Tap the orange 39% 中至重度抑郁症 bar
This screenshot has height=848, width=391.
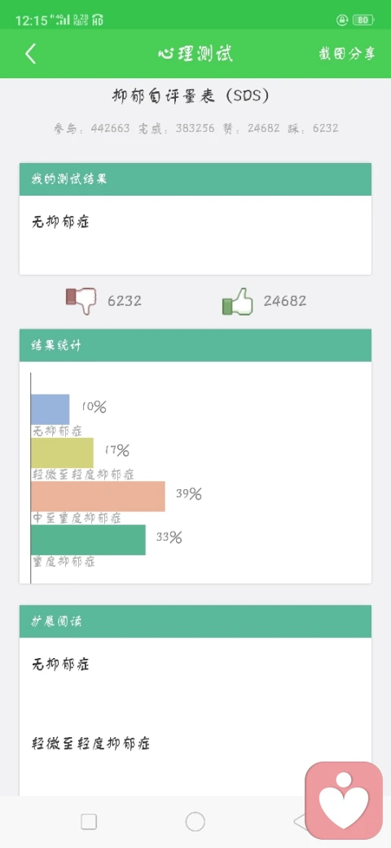(x=98, y=496)
